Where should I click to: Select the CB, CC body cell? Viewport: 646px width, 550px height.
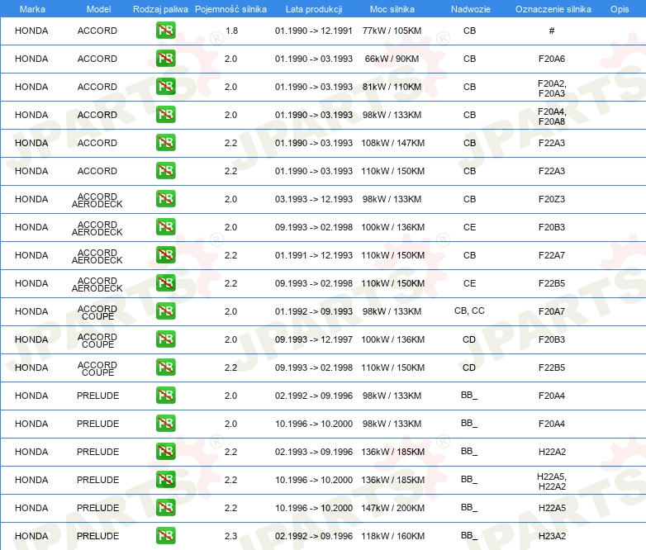point(470,311)
